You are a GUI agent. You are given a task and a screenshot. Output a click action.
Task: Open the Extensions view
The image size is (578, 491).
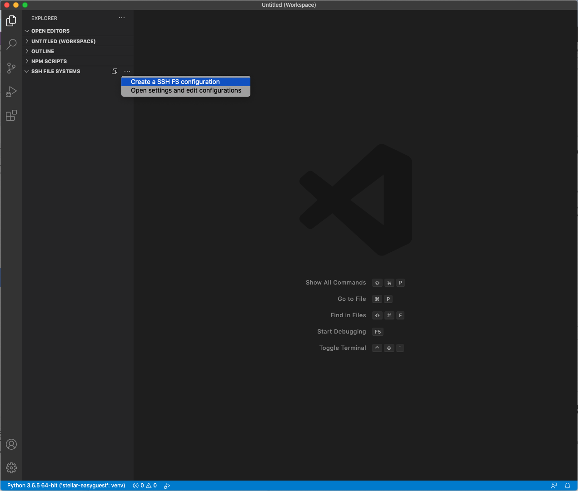pos(11,116)
